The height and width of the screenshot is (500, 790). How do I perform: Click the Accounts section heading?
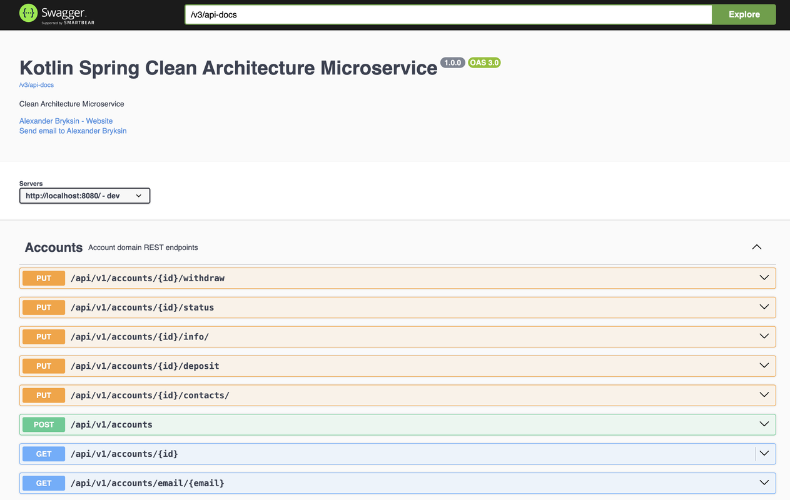click(54, 247)
